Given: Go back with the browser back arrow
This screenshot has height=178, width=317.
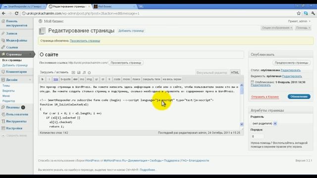Looking at the screenshot, I should point(3,13).
